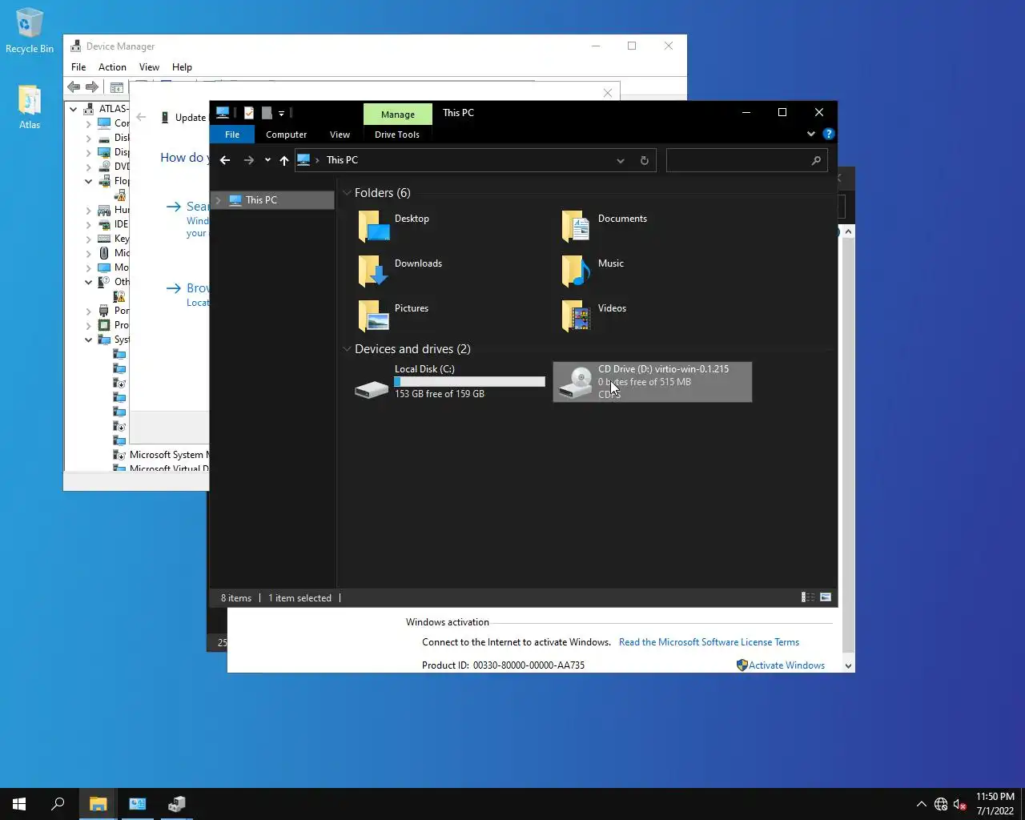Switch to details view layout icon
The image size is (1025, 820).
tap(808, 597)
